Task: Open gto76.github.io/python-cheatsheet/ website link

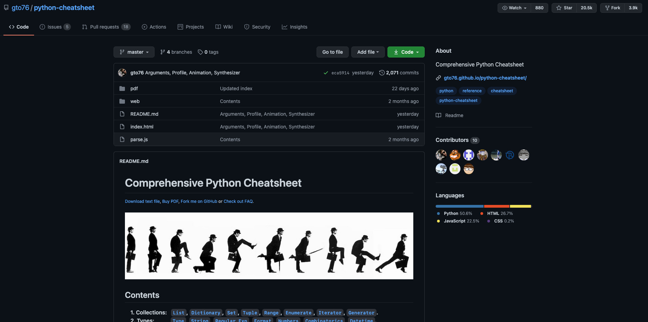Action: tap(485, 78)
